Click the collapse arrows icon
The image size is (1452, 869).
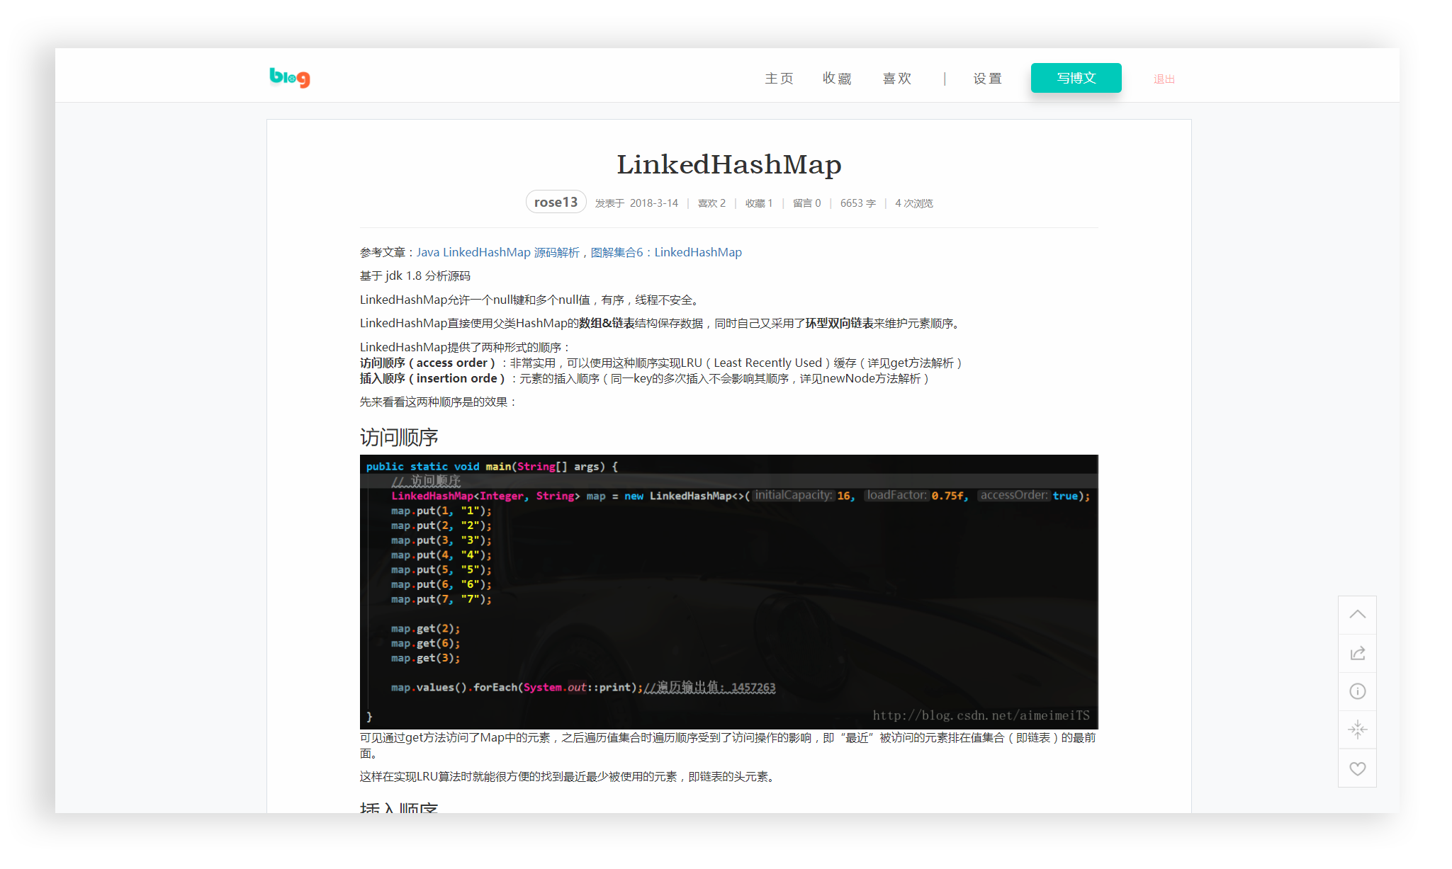(x=1357, y=729)
